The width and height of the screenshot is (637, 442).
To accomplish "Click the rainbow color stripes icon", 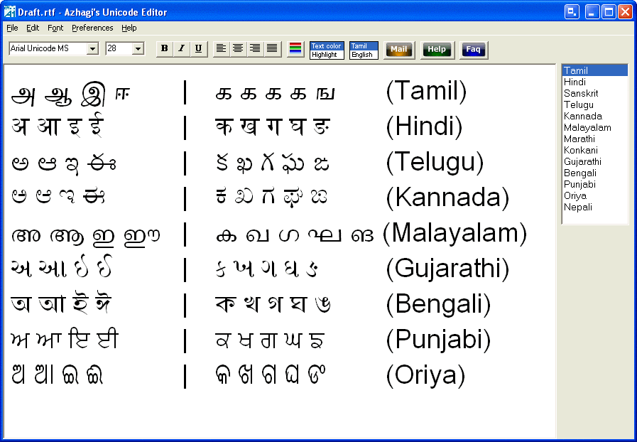I will tap(295, 48).
